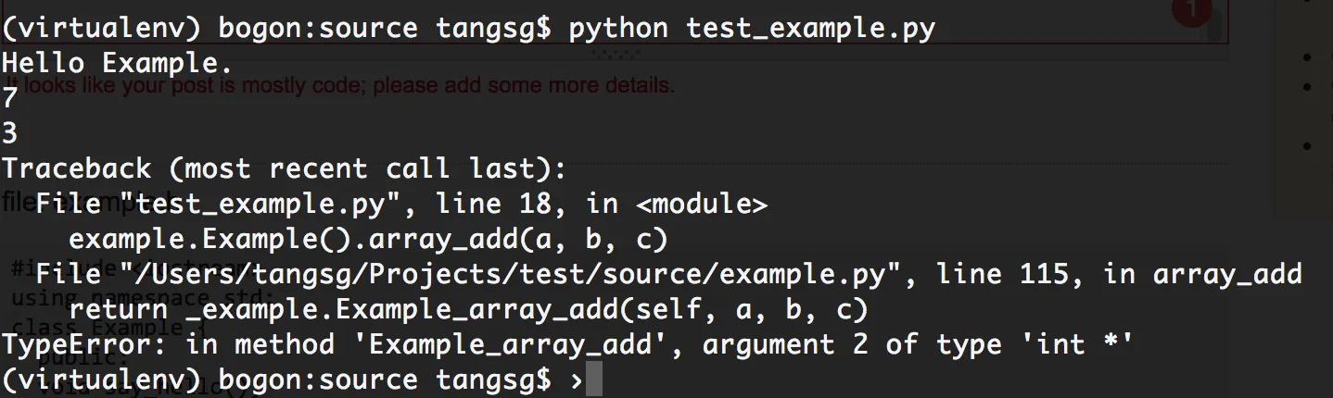Click the 'int *' type in the error

(1085, 345)
